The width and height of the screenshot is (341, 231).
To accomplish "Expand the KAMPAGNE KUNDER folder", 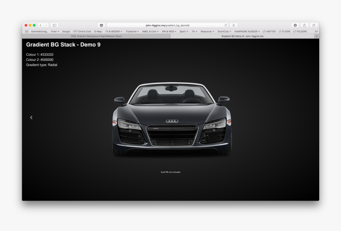I will click(245, 31).
